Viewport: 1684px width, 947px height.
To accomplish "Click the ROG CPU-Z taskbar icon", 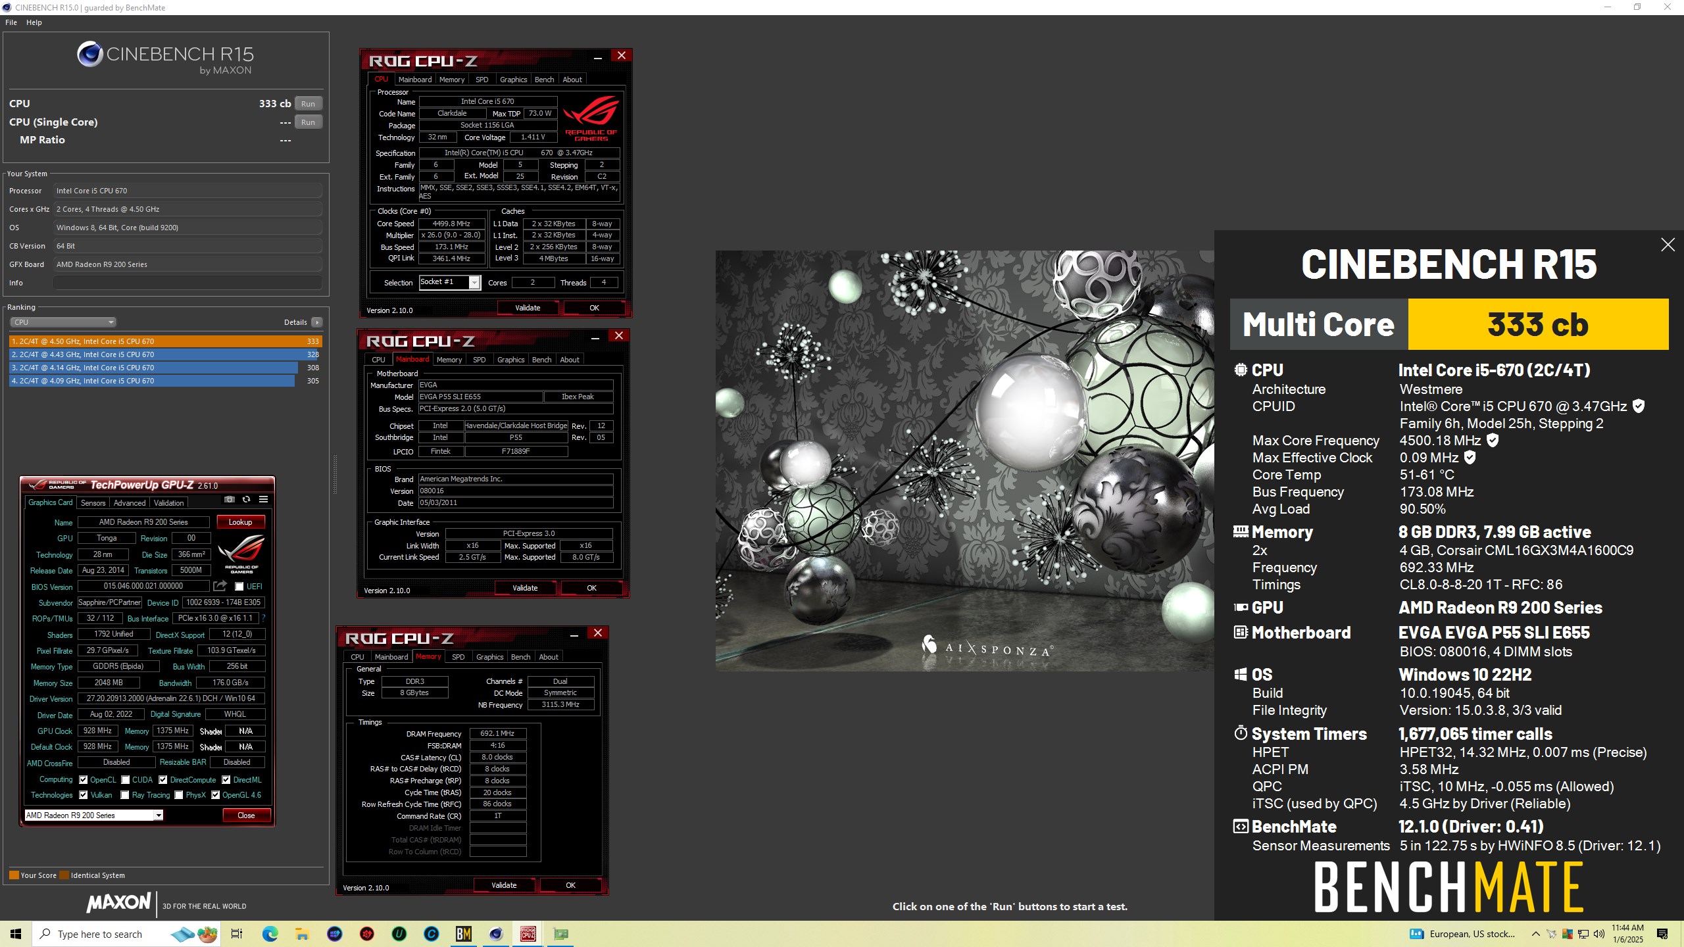I will point(528,934).
